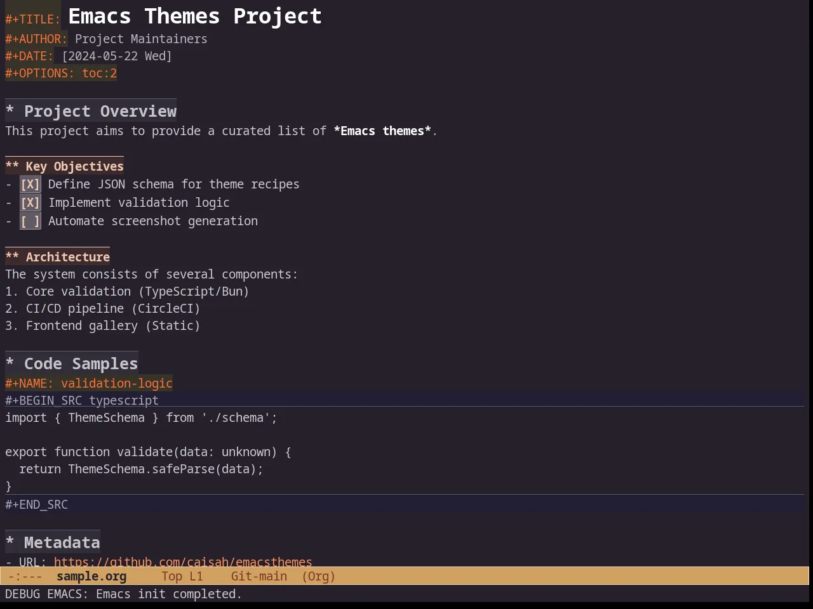The height and width of the screenshot is (609, 813).
Task: Click the #+NAME: validation-logic keyword
Action: pyautogui.click(x=89, y=383)
